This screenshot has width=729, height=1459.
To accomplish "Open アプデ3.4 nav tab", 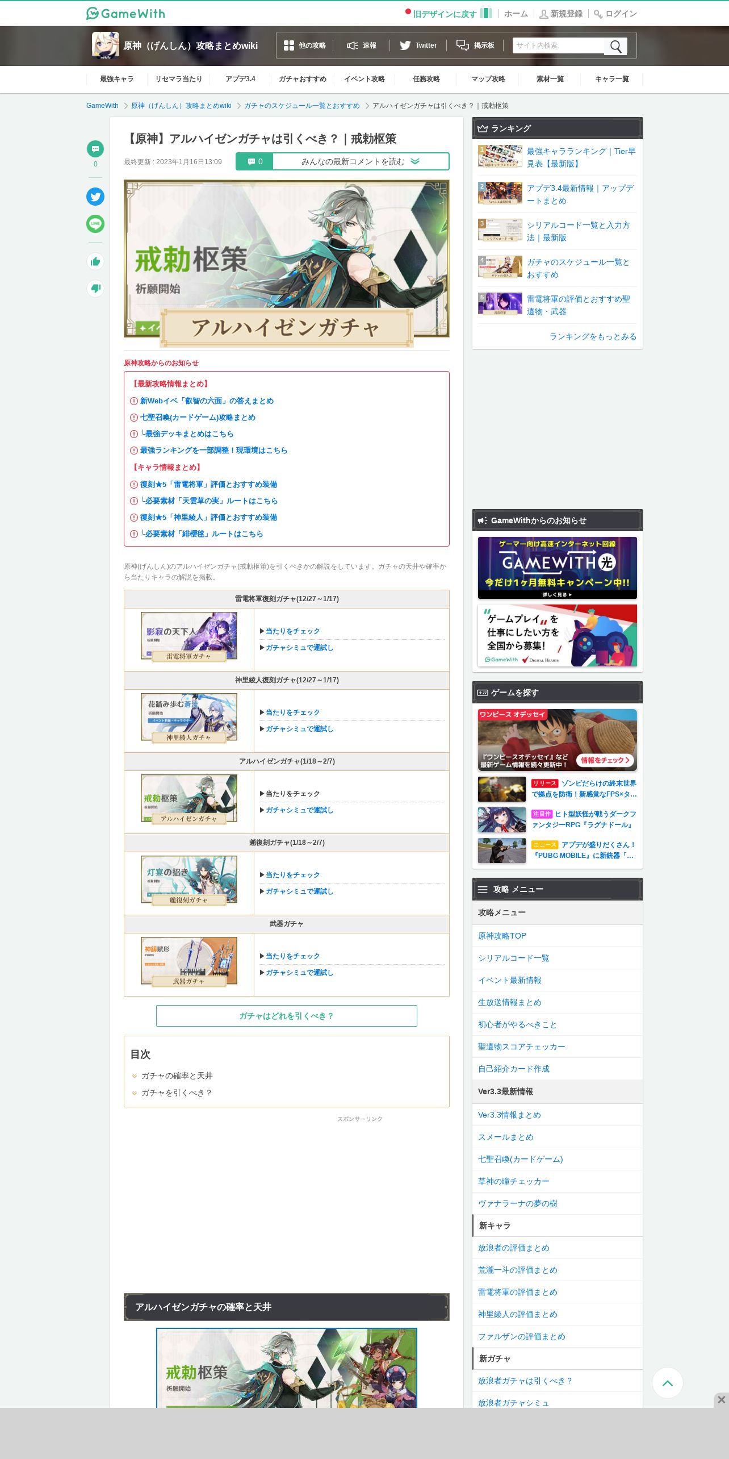I will (x=240, y=79).
